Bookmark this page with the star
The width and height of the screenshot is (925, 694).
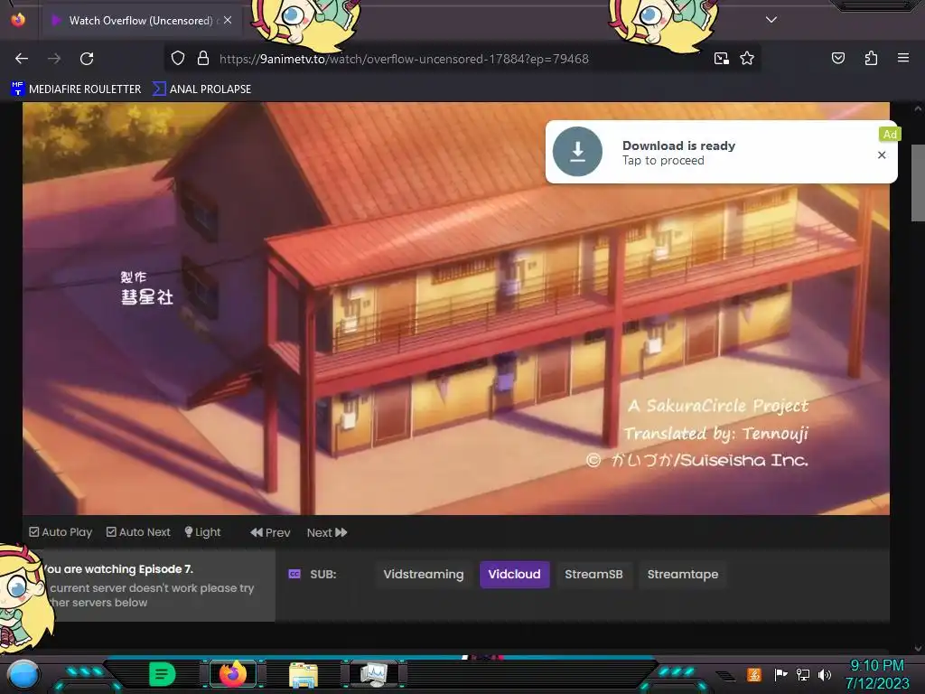click(x=747, y=59)
